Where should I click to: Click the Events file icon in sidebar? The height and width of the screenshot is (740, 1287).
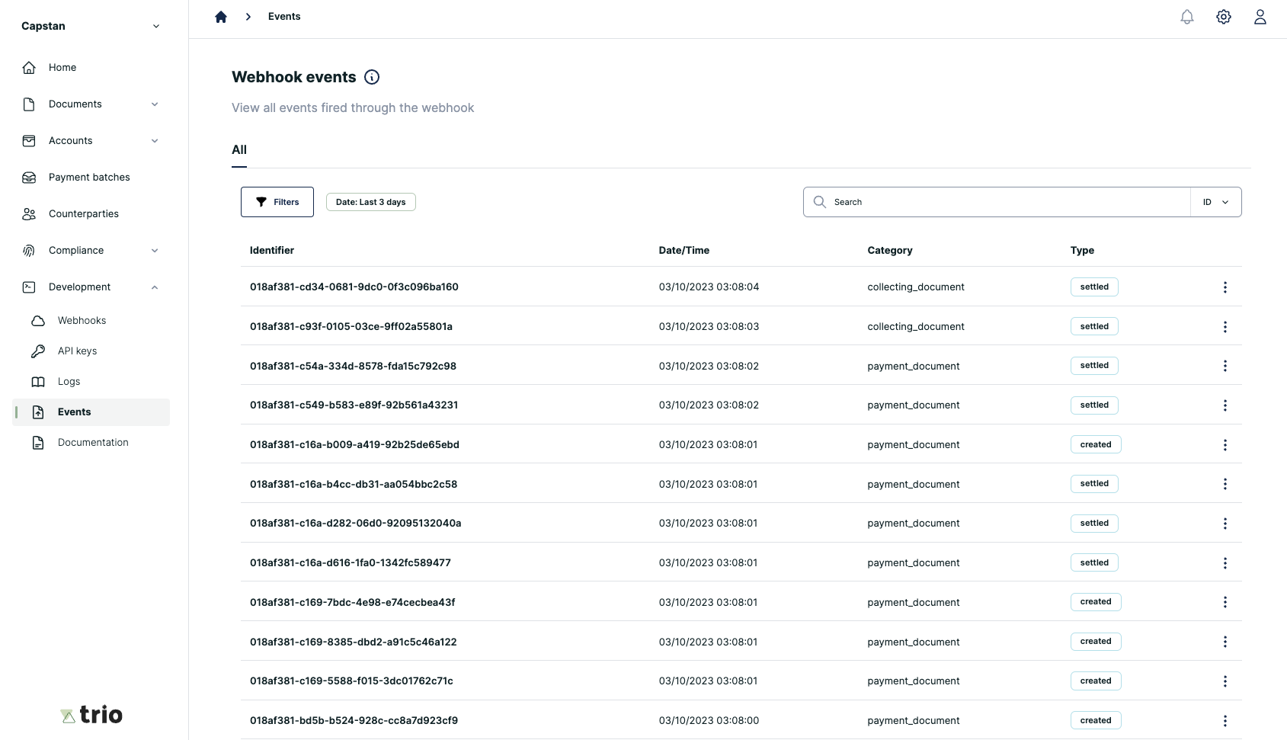pos(38,412)
